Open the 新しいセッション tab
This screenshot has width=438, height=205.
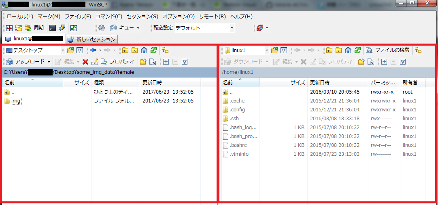[92, 39]
